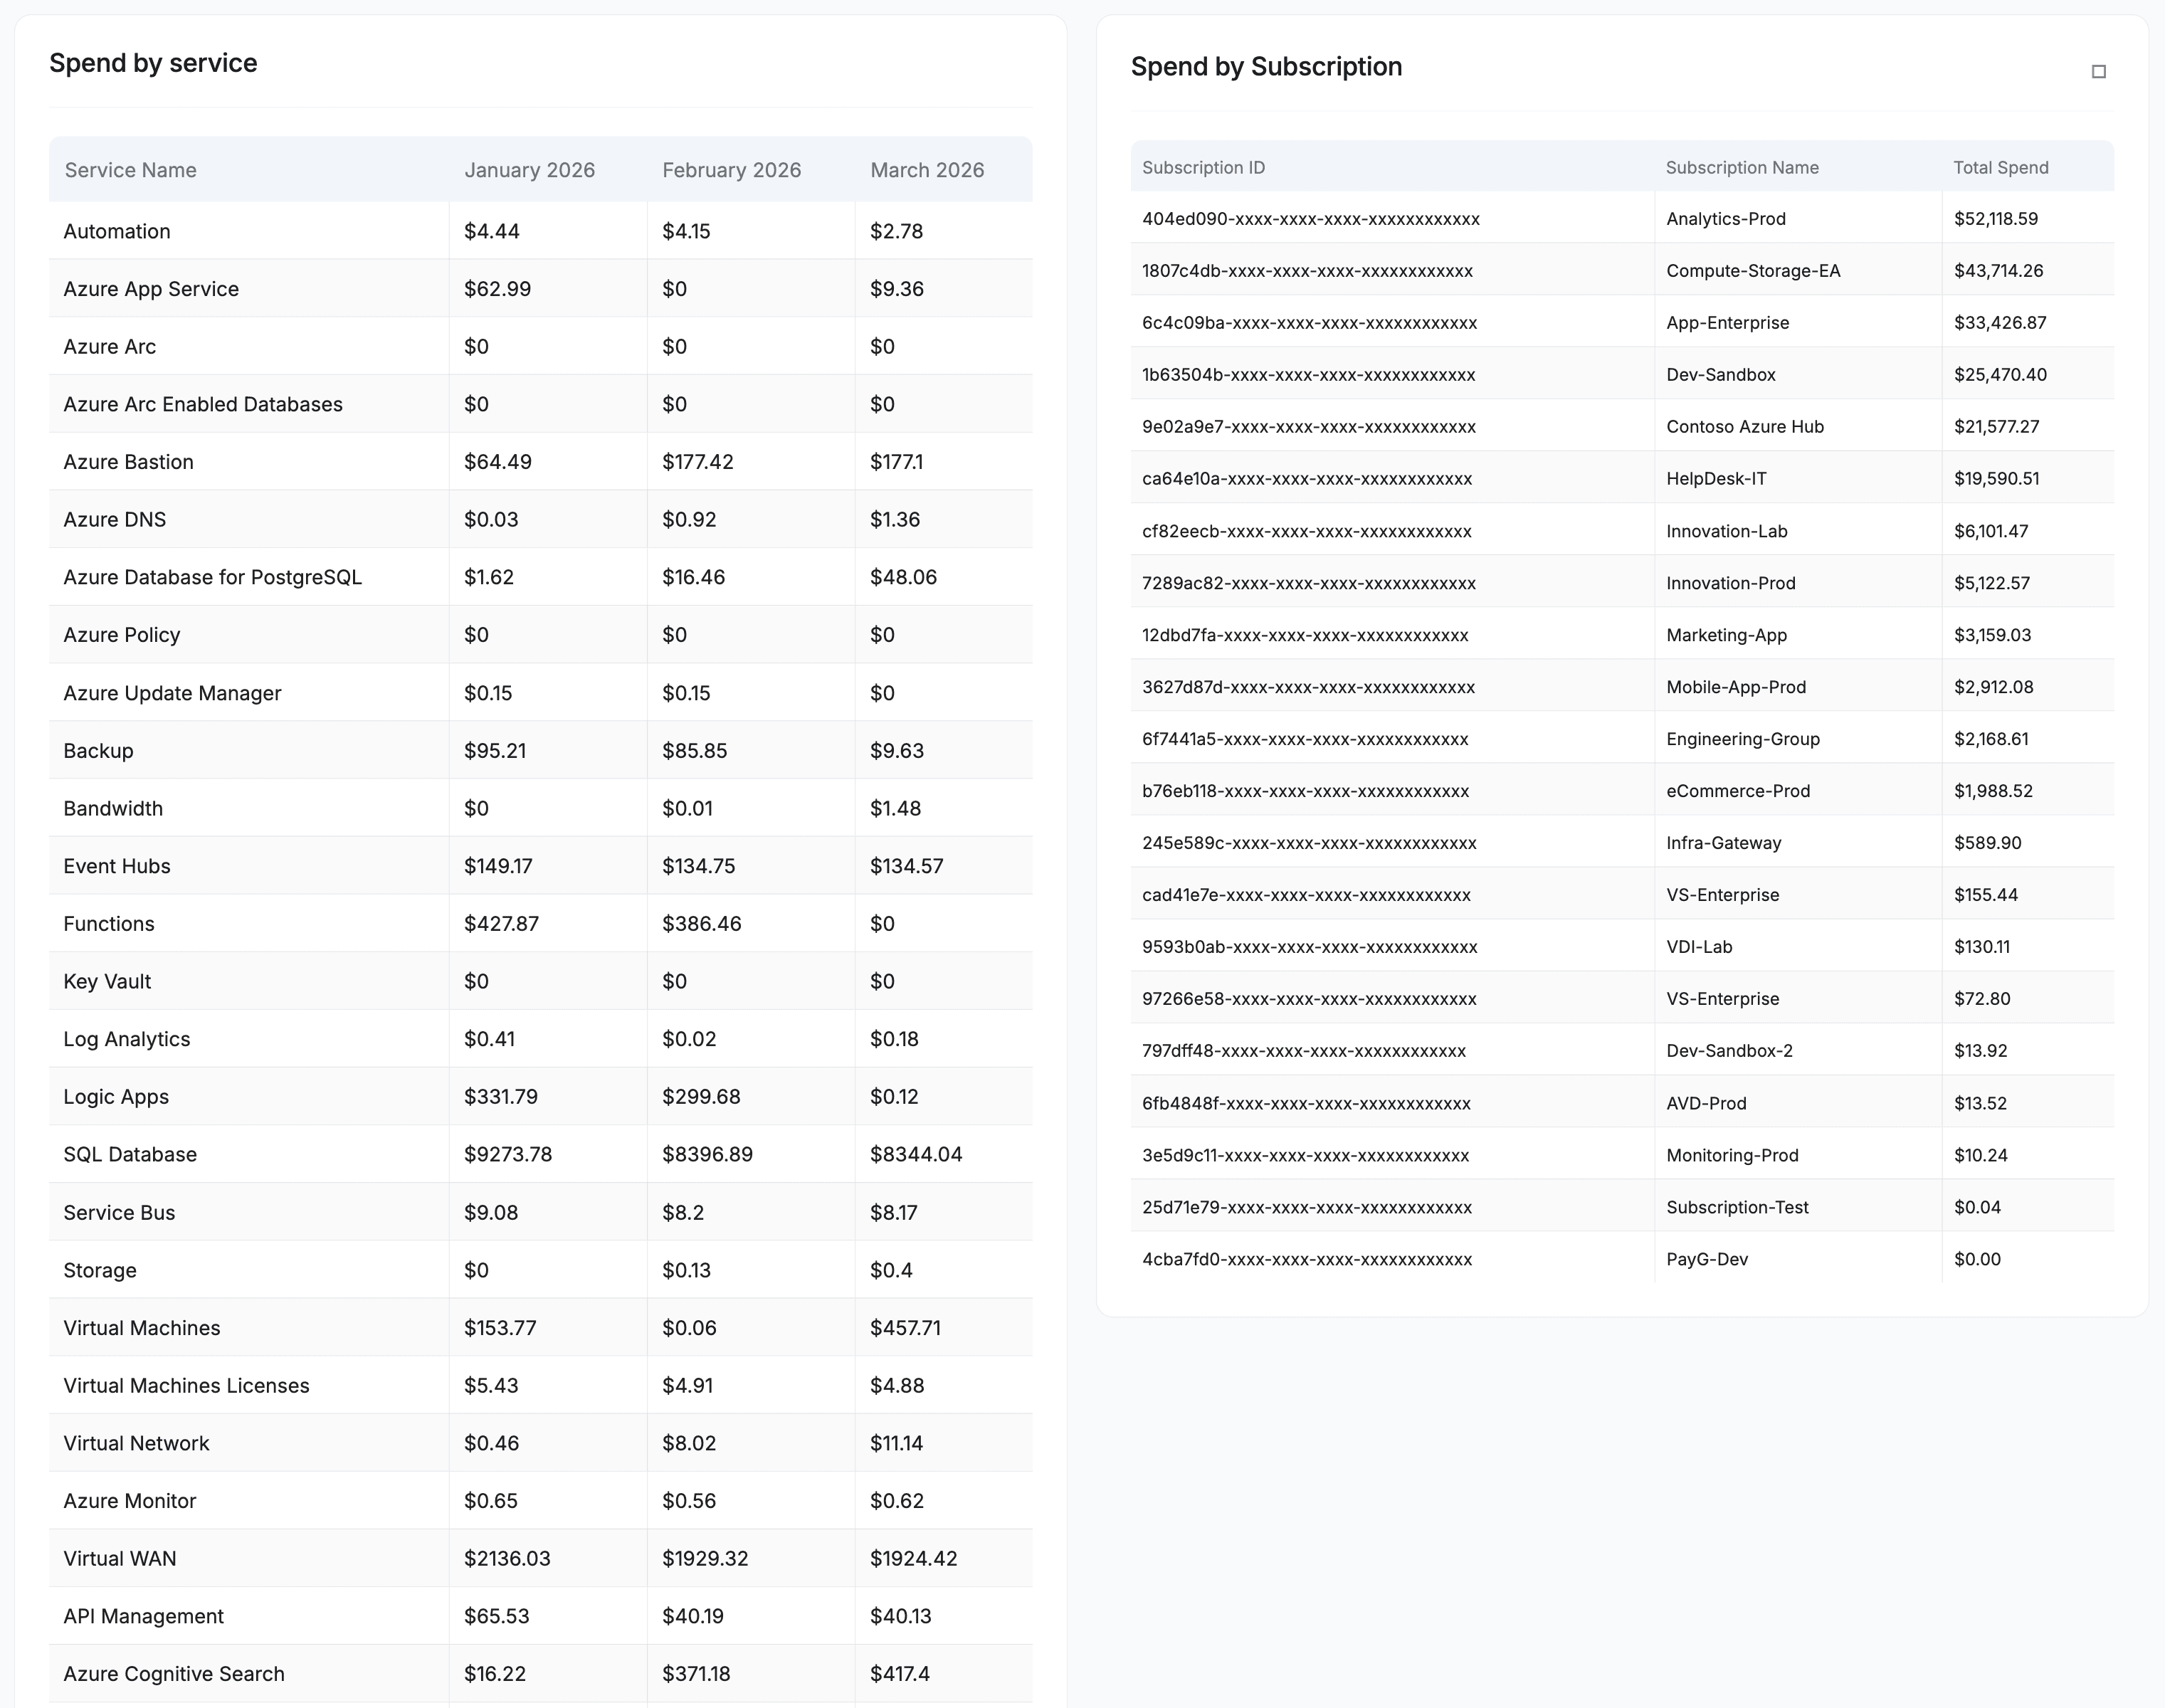
Task: Select the Dev-Sandbox subscription row
Action: tap(1620, 374)
